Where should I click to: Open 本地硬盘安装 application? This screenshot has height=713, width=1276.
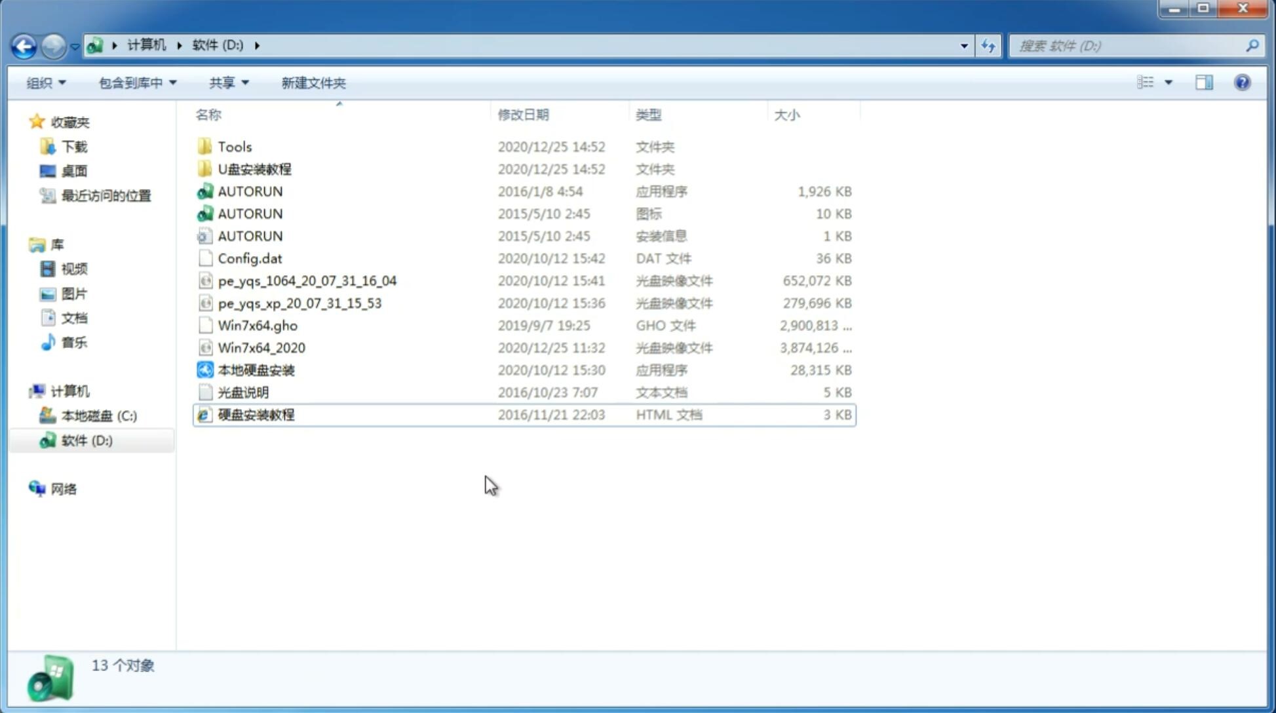tap(256, 370)
